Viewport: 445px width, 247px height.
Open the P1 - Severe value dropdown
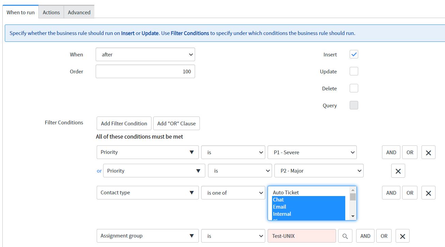312,152
